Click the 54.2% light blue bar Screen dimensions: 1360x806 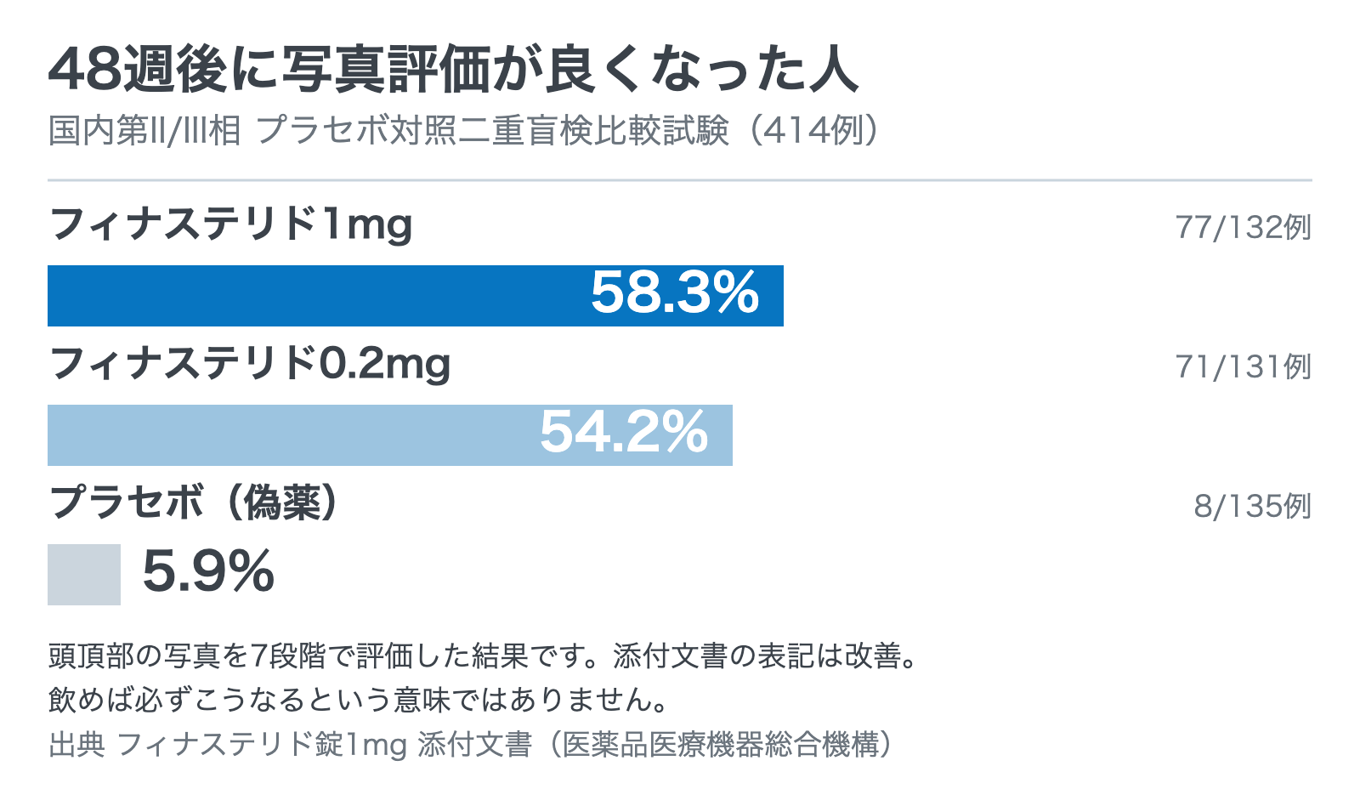[x=390, y=435]
